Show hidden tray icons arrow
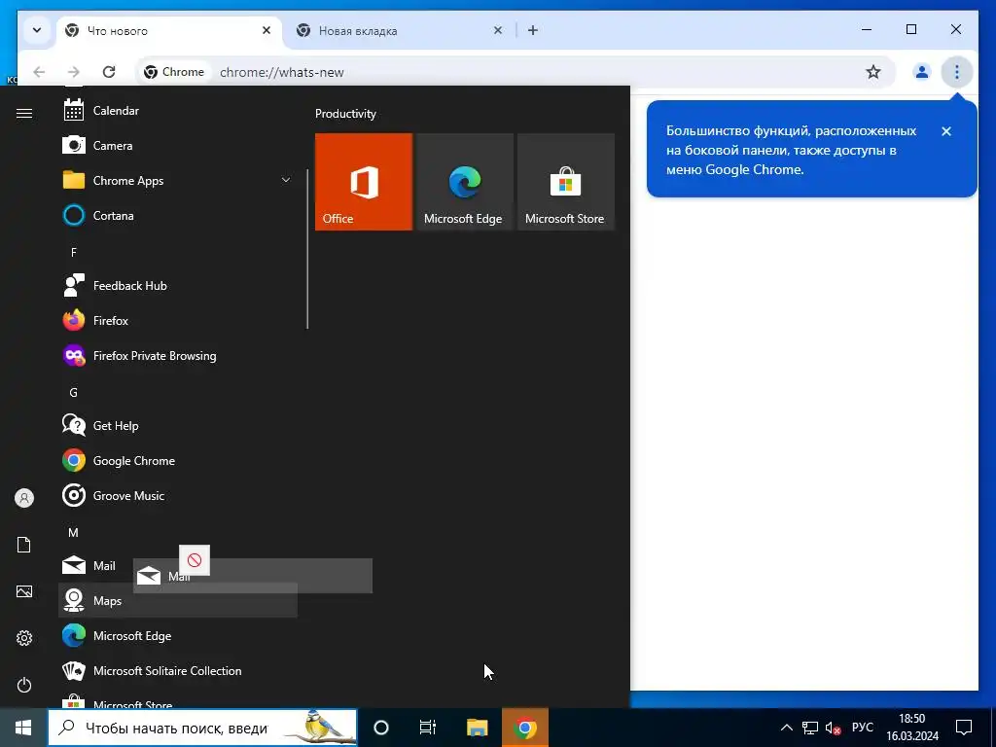 [786, 728]
